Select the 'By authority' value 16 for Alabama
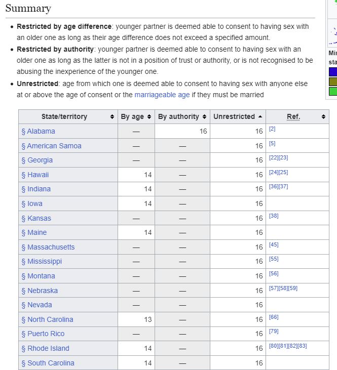The image size is (337, 370). point(203,131)
